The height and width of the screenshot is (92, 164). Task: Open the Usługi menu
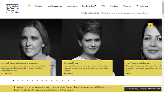[38, 6]
